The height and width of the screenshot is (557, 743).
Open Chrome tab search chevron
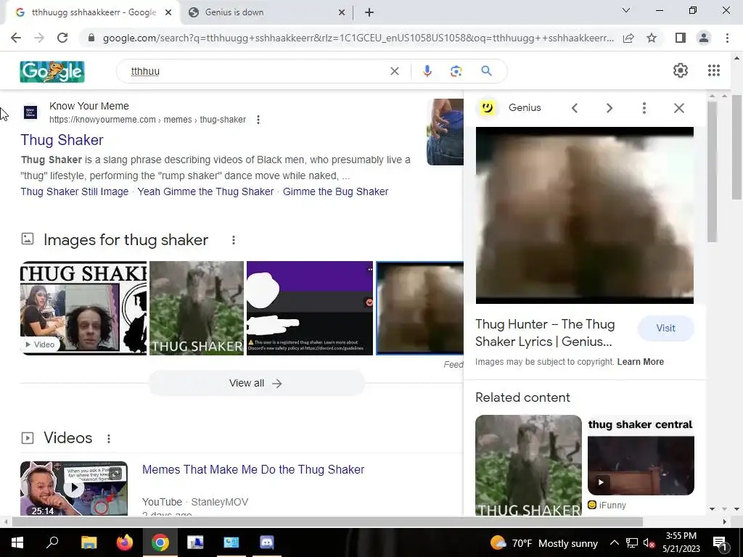[626, 10]
